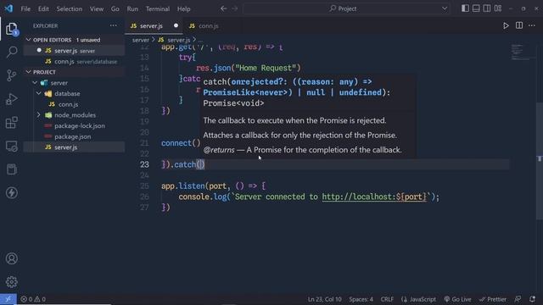The height and width of the screenshot is (305, 543).
Task: Select conn.js in Open Editors
Action: click(x=74, y=61)
